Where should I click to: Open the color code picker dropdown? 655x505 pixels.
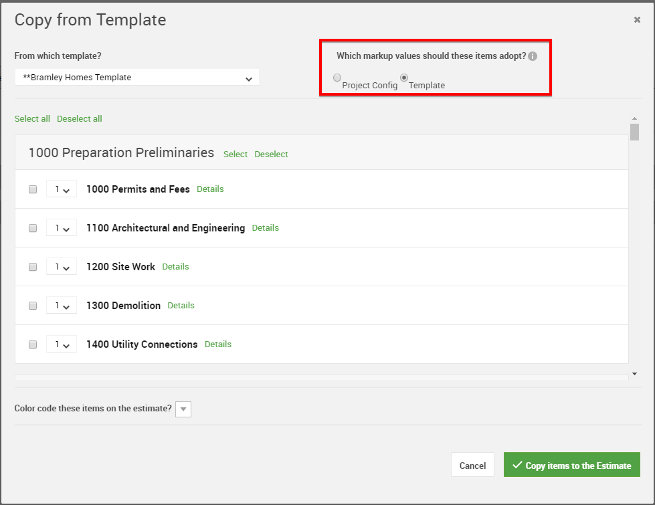tap(183, 409)
